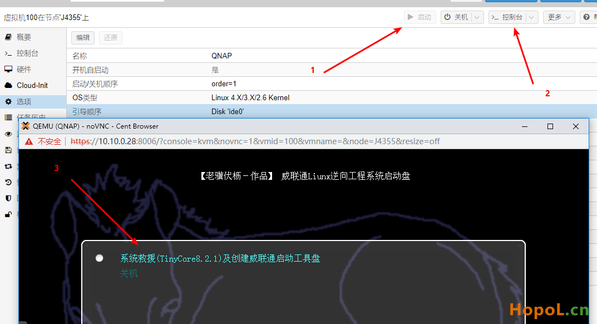Click the help question mark button
Image resolution: width=597 pixels, height=324 pixels.
click(x=588, y=17)
